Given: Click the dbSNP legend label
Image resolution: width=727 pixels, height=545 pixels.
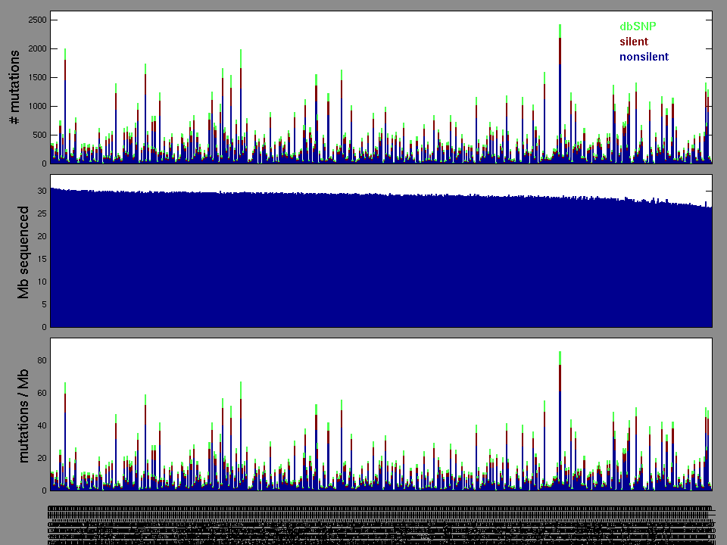Looking at the screenshot, I should (x=637, y=26).
